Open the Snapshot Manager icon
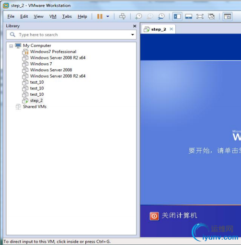This screenshot has width=241, height=245. [x=161, y=16]
